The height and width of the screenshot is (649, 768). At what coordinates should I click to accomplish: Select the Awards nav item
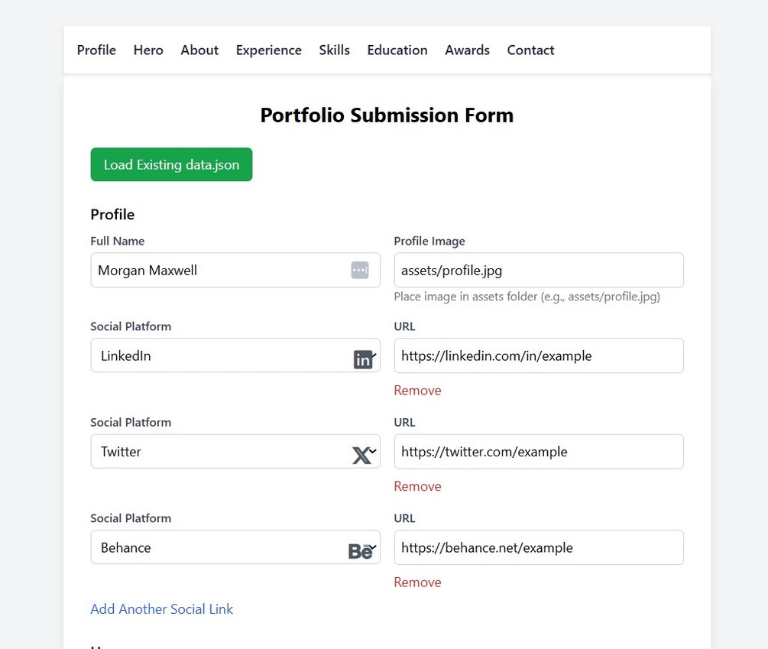467,50
